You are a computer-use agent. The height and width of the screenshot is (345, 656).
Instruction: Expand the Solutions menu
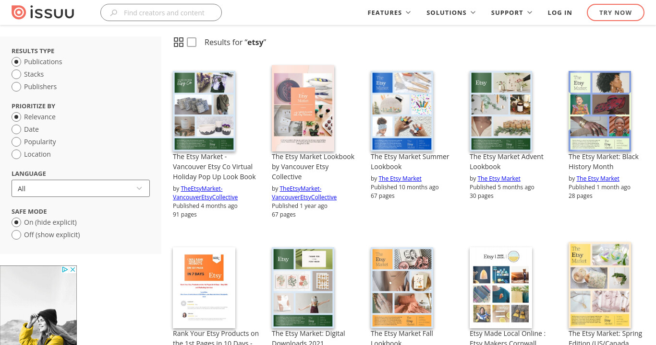pyautogui.click(x=451, y=12)
